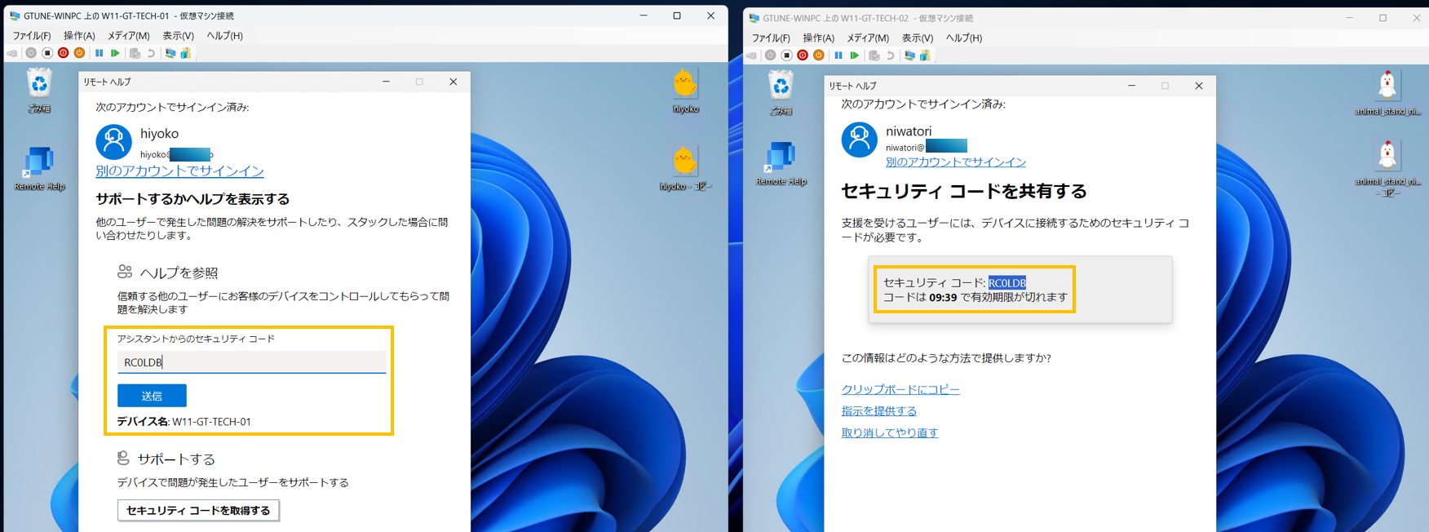1429x532 pixels.
Task: Click クリップボードにコピー link
Action: [900, 389]
